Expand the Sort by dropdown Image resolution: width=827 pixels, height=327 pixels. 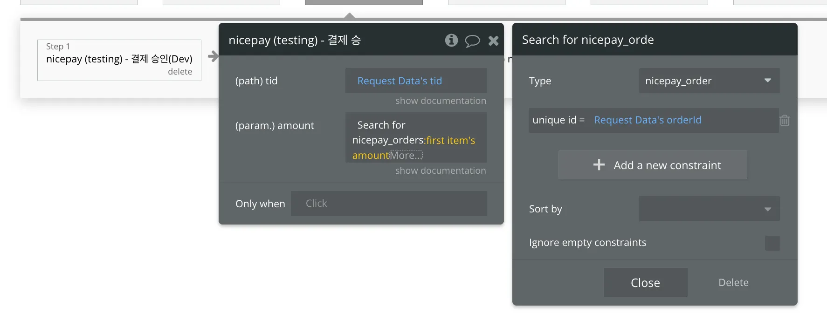click(x=709, y=209)
